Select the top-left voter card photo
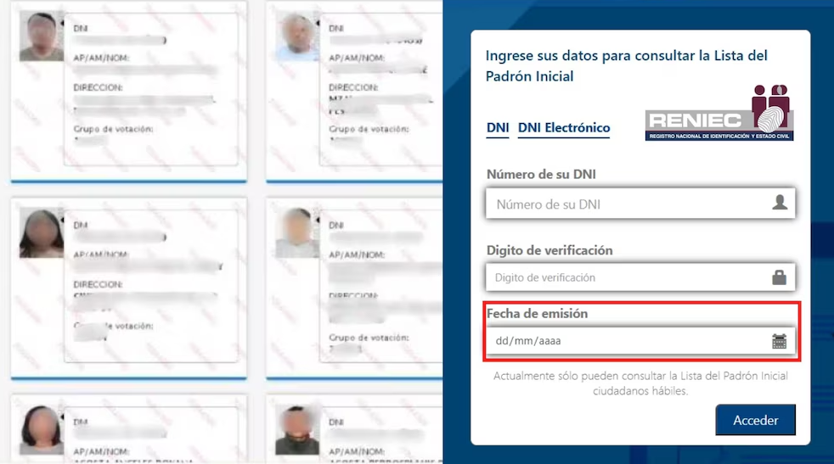 click(42, 37)
